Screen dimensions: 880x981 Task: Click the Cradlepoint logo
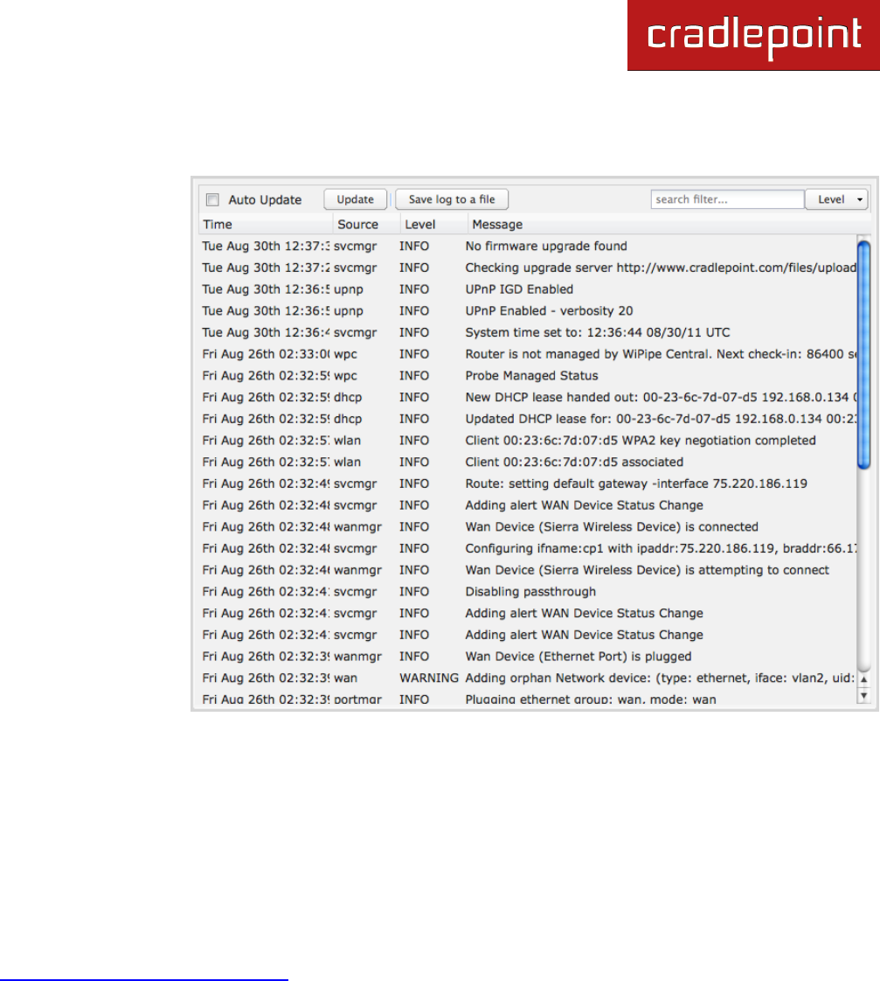[x=753, y=35]
